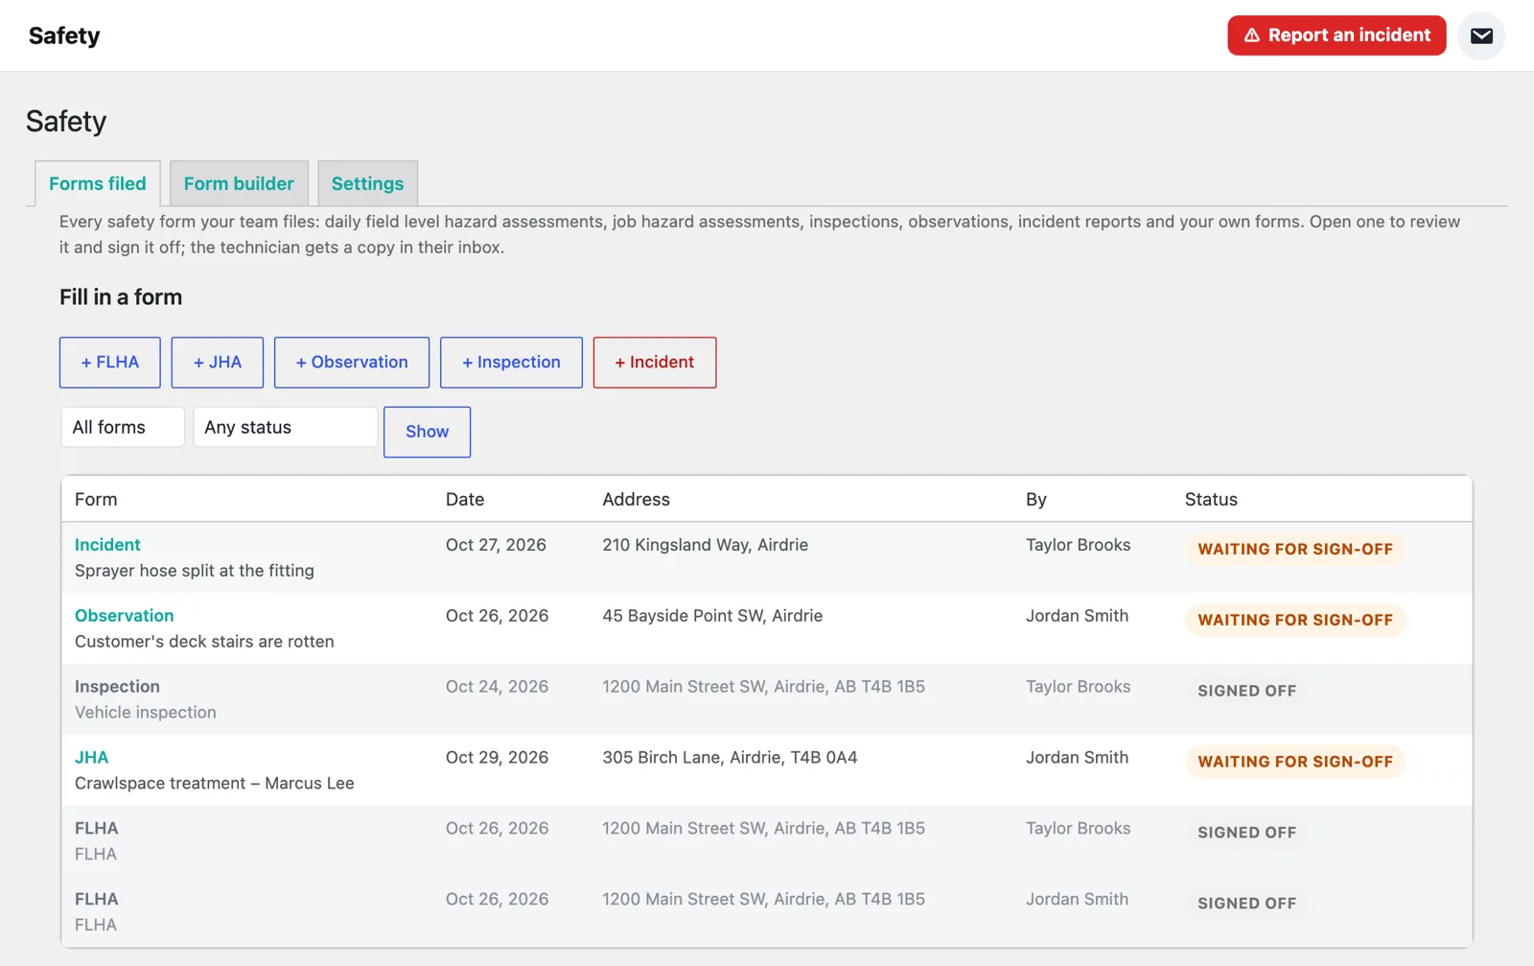Click the Observation row's Waiting for sign-off badge
Image resolution: width=1534 pixels, height=966 pixels.
tap(1295, 620)
